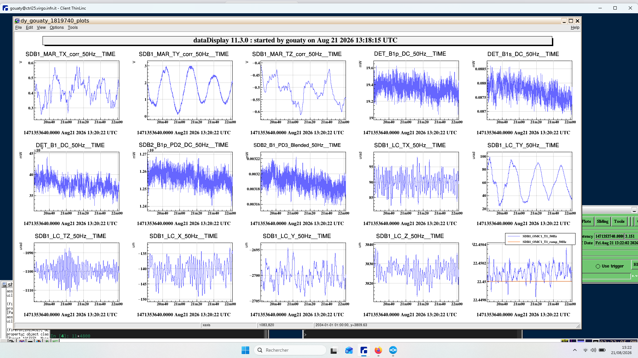Click the taskbar Rechercher search box

click(x=290, y=350)
